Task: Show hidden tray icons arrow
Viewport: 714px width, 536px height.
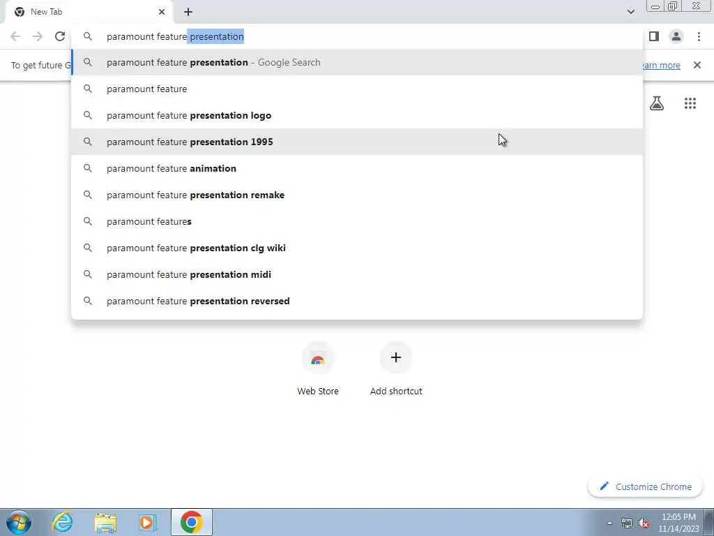Action: click(609, 523)
